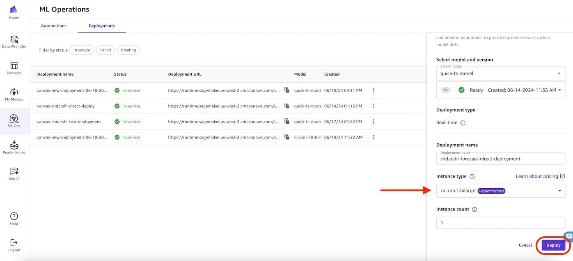This screenshot has height=261, width=573.
Task: Click the Deployment name input field
Action: coord(500,158)
